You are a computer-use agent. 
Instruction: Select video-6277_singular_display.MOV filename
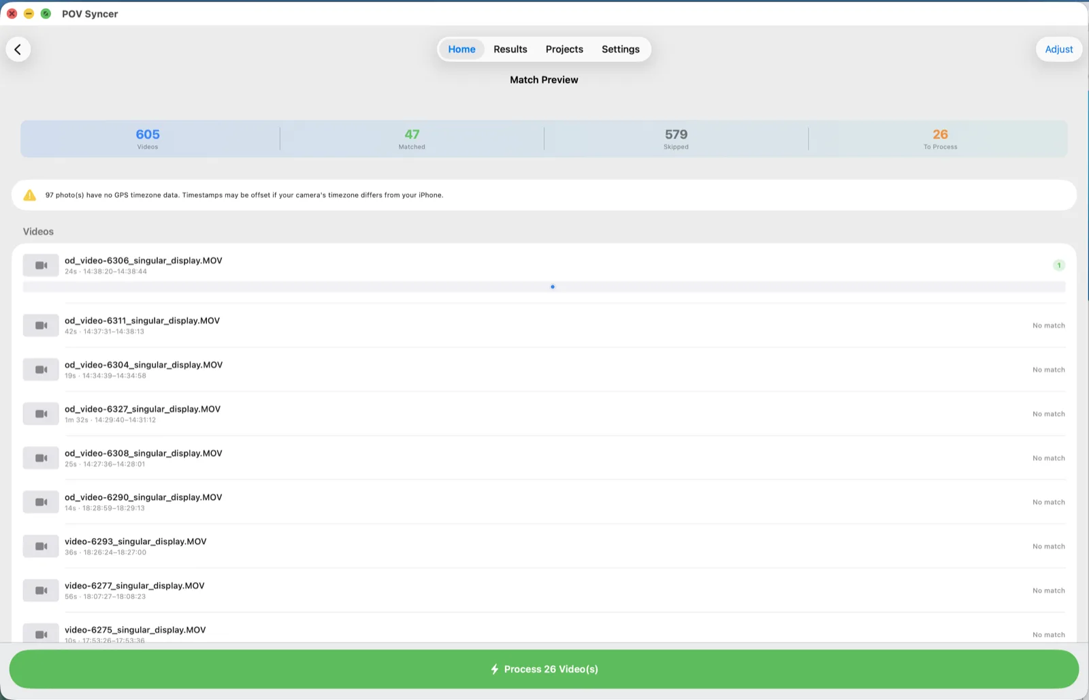click(135, 586)
